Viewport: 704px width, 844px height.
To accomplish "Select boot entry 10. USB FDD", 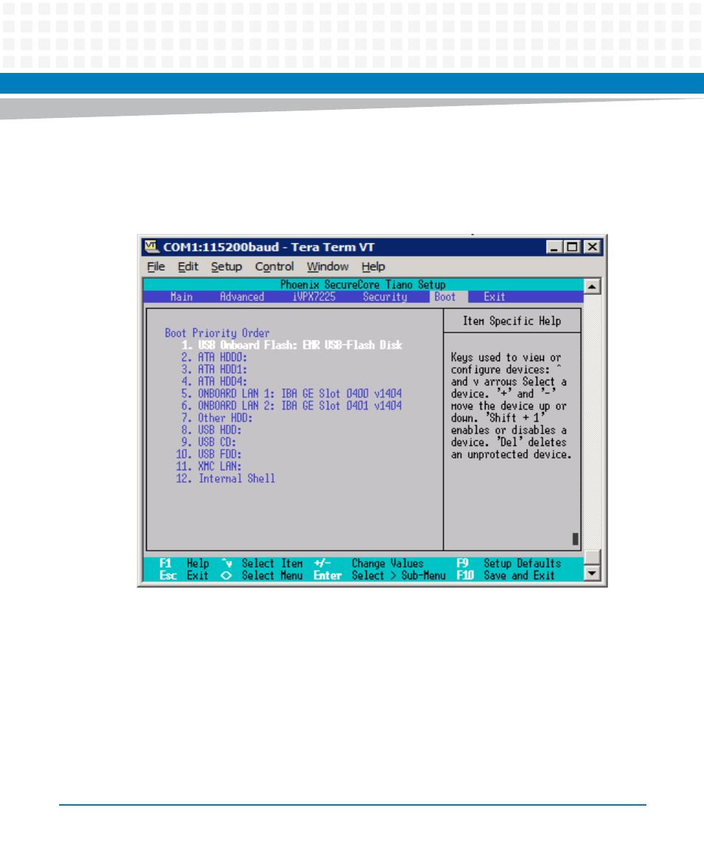I will (x=209, y=454).
